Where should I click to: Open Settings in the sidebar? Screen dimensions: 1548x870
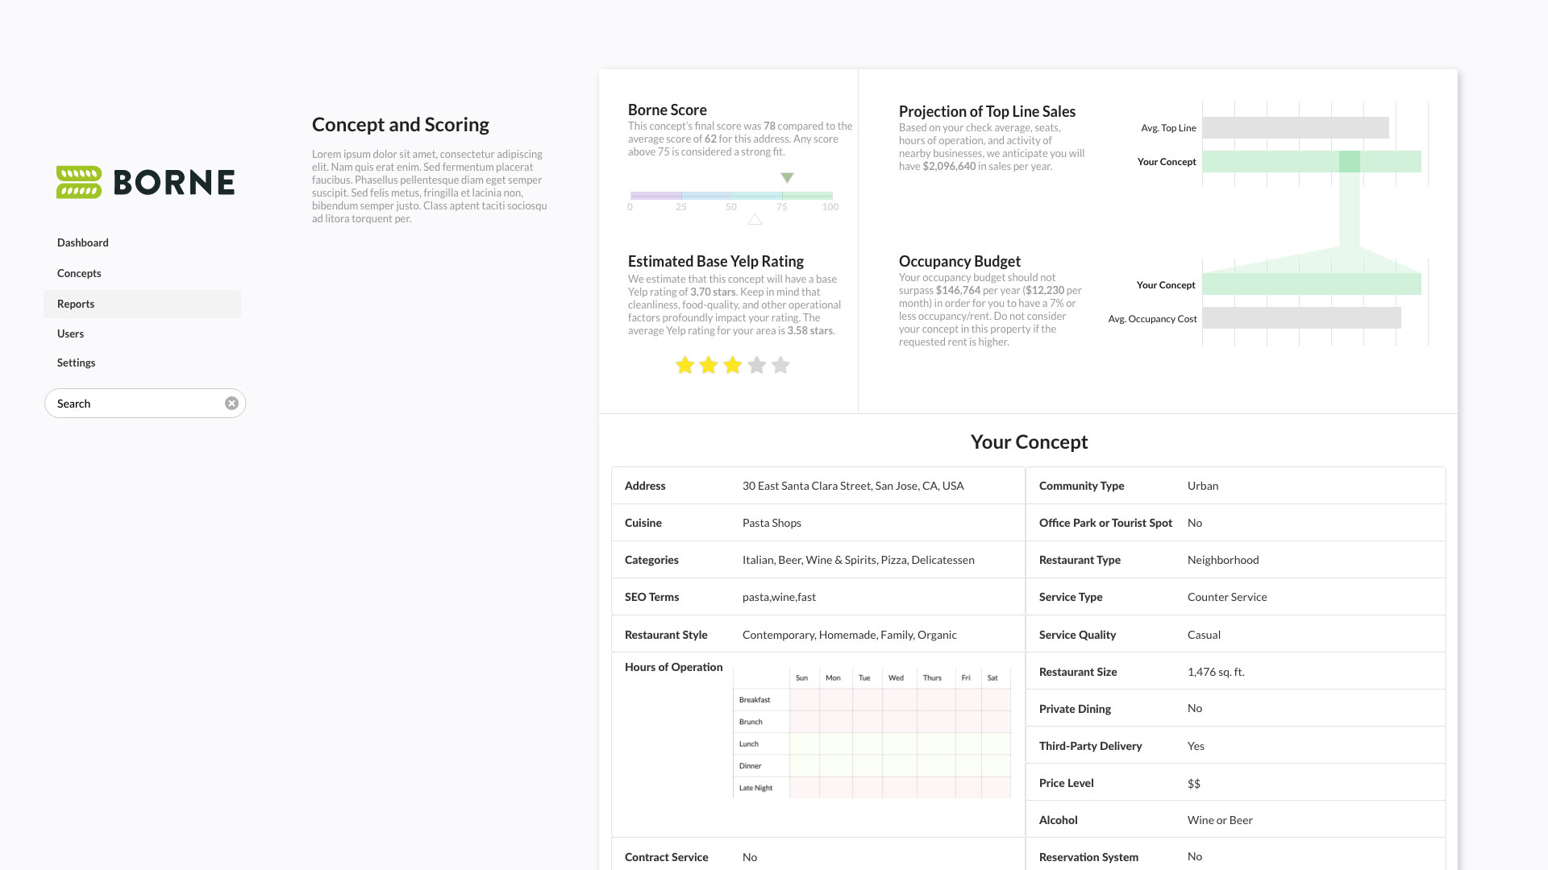(76, 362)
